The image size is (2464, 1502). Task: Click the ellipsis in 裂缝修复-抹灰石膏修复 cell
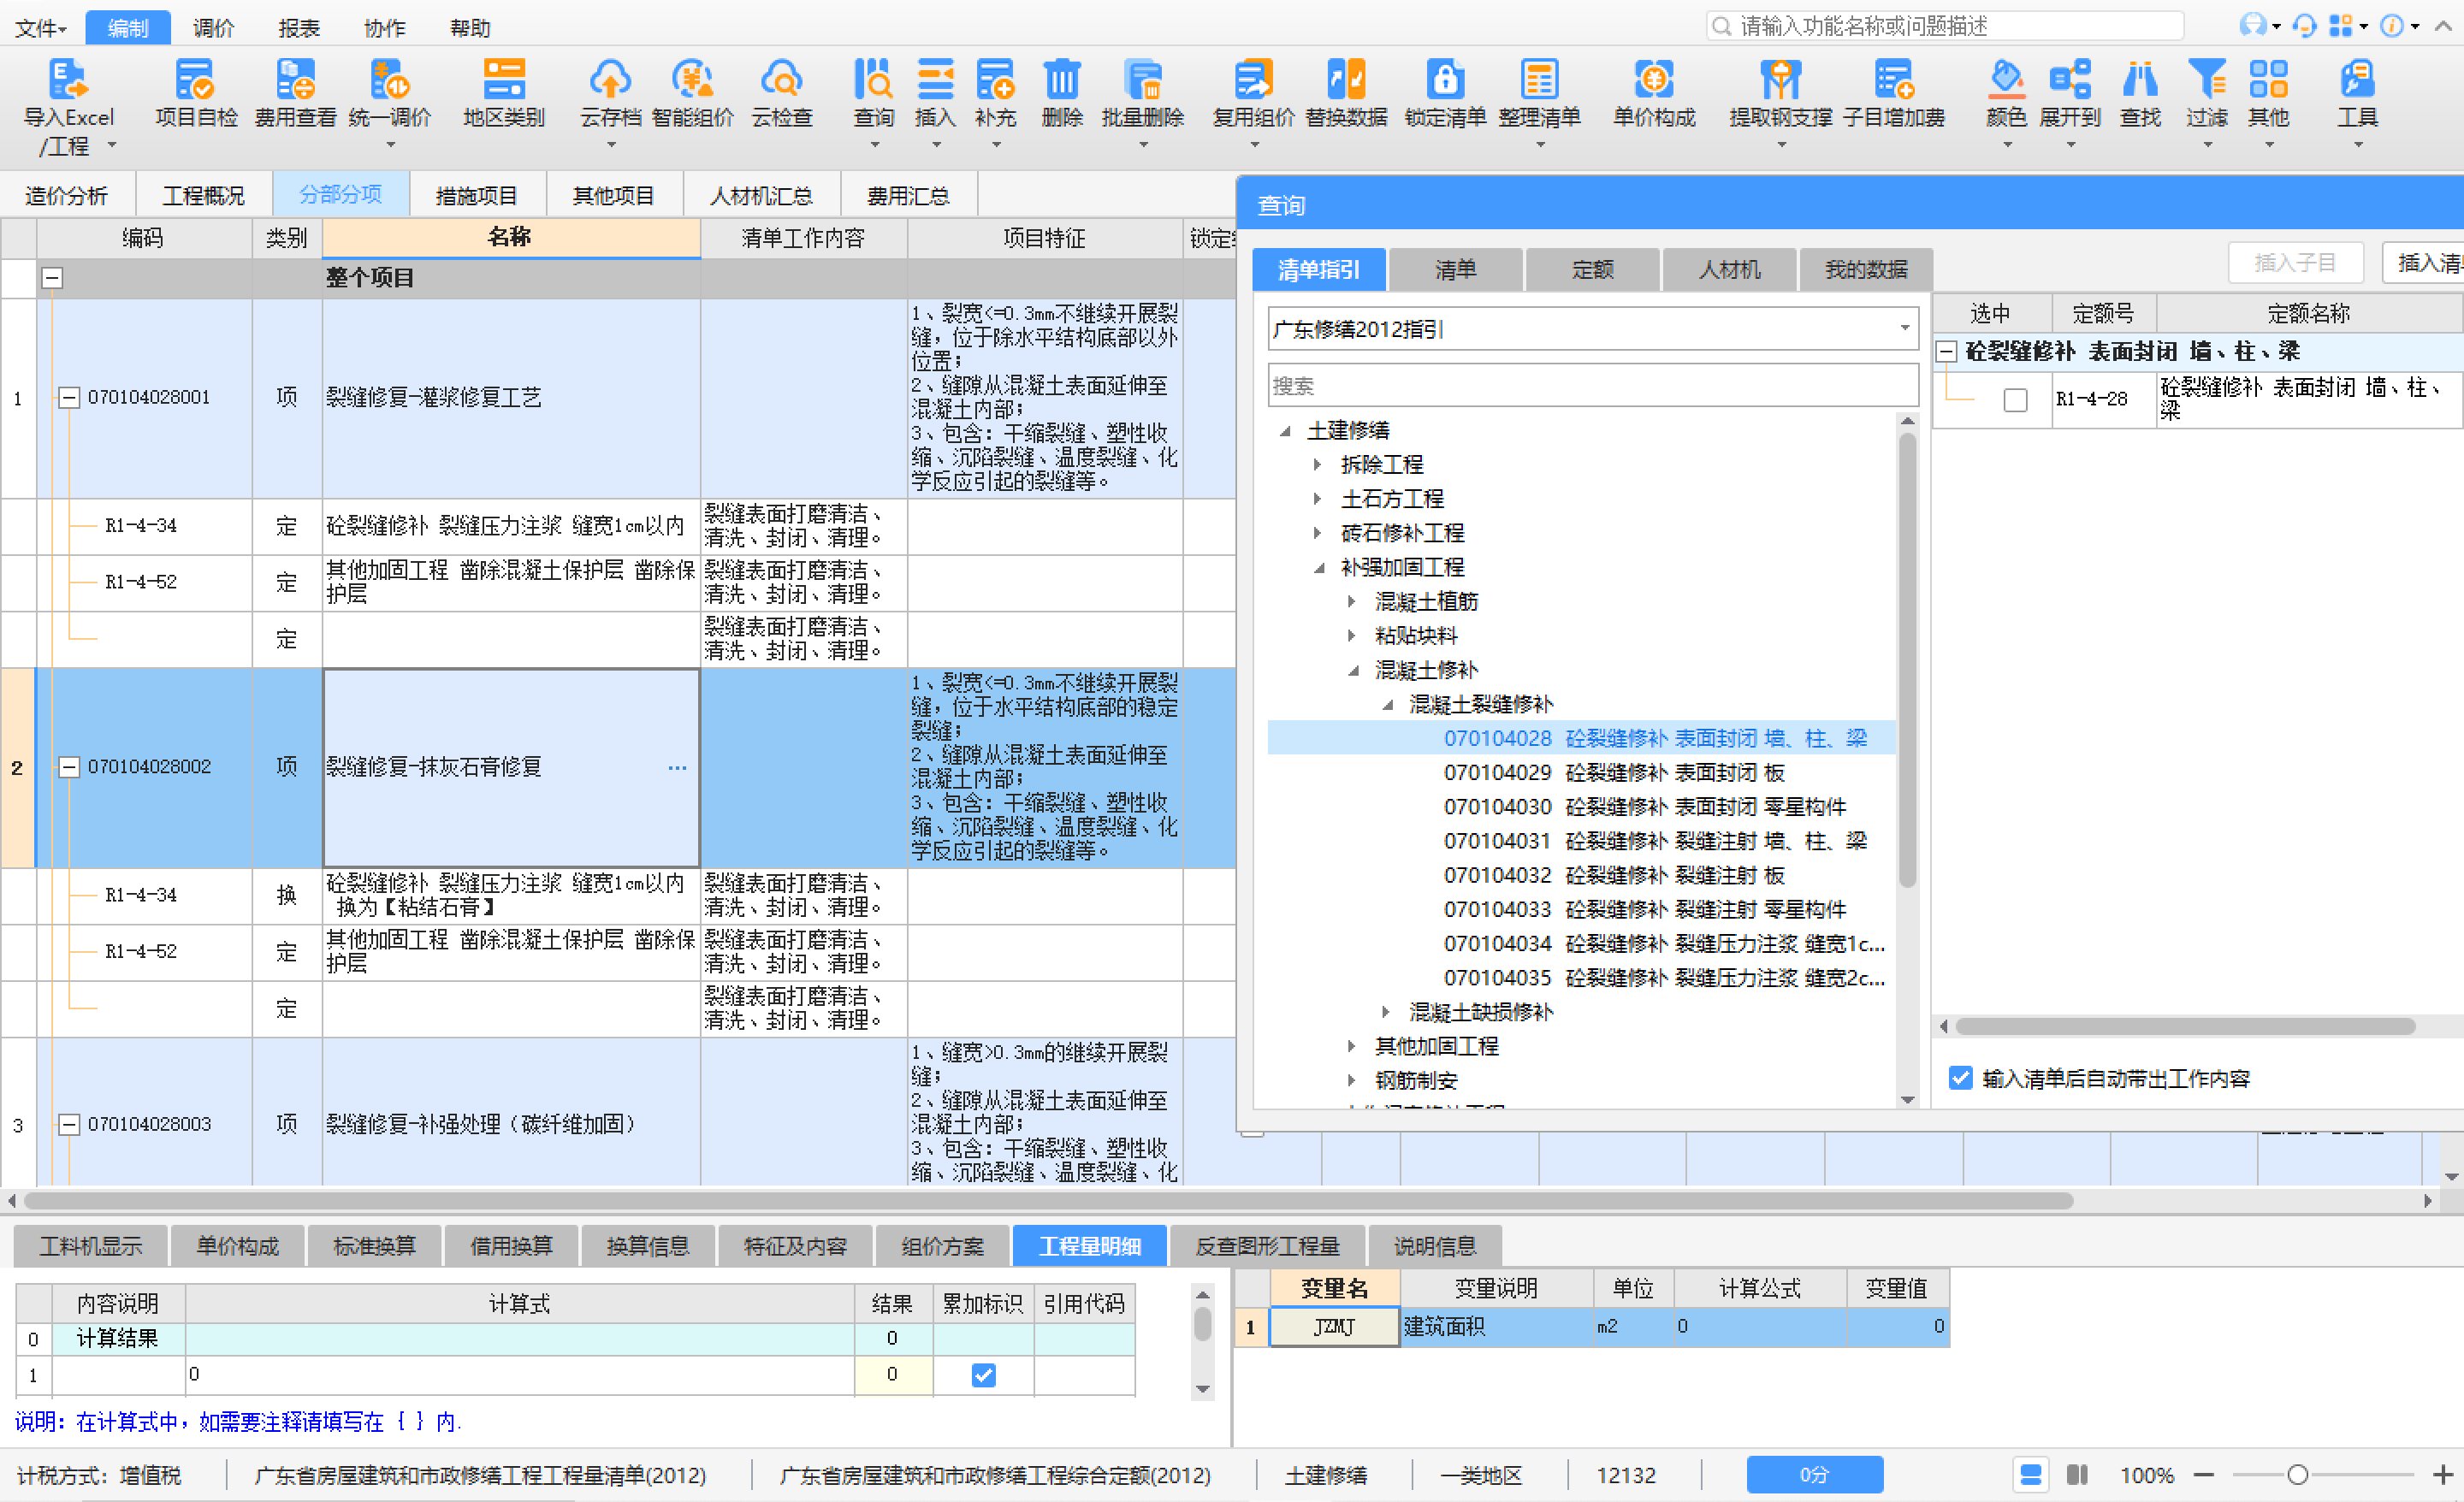coord(677,768)
